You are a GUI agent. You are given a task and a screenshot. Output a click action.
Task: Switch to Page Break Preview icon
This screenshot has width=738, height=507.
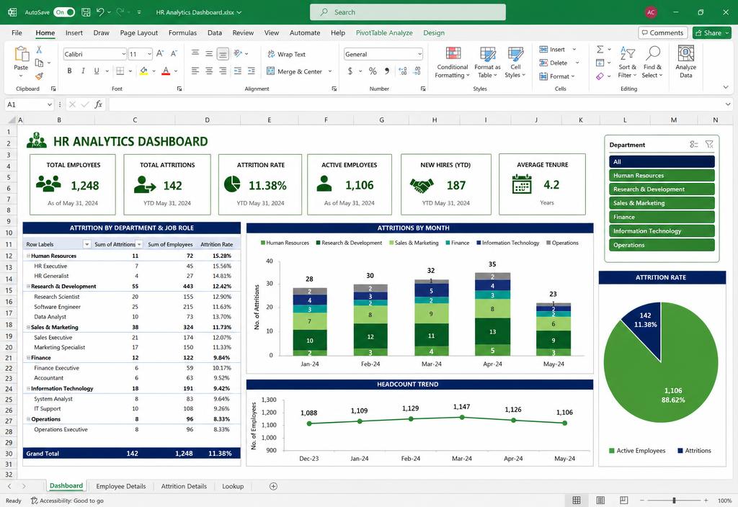point(623,501)
